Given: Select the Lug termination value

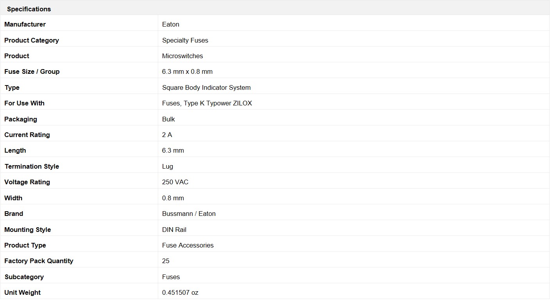Looking at the screenshot, I should [168, 166].
